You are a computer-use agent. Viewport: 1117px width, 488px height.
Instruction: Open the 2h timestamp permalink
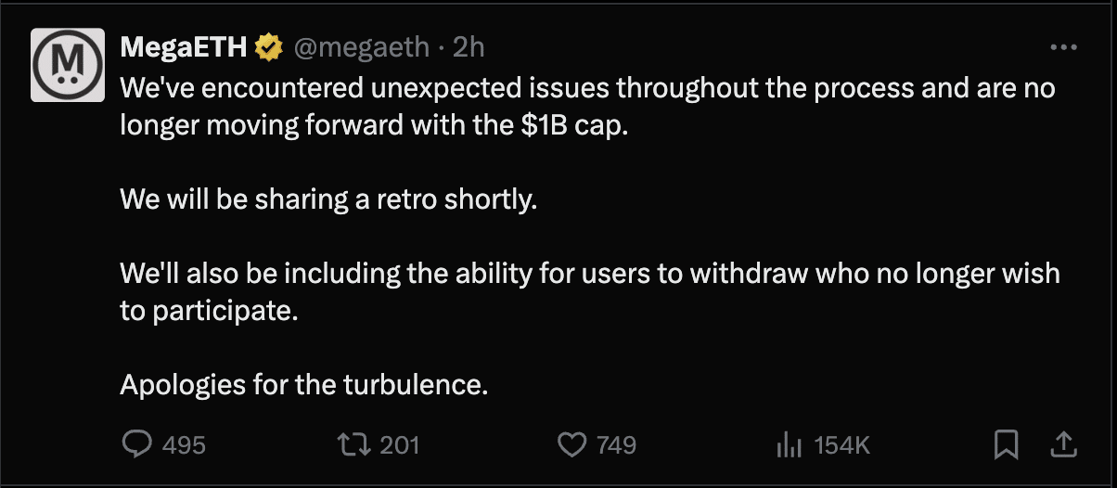[x=469, y=46]
